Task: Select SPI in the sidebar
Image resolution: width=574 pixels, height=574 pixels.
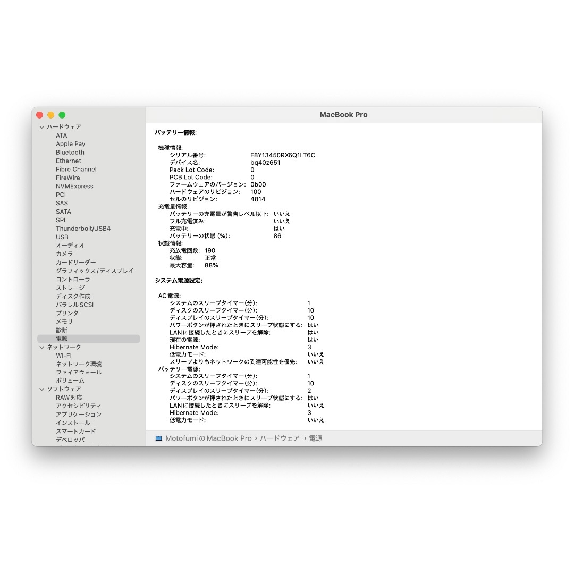Action: pyautogui.click(x=61, y=220)
